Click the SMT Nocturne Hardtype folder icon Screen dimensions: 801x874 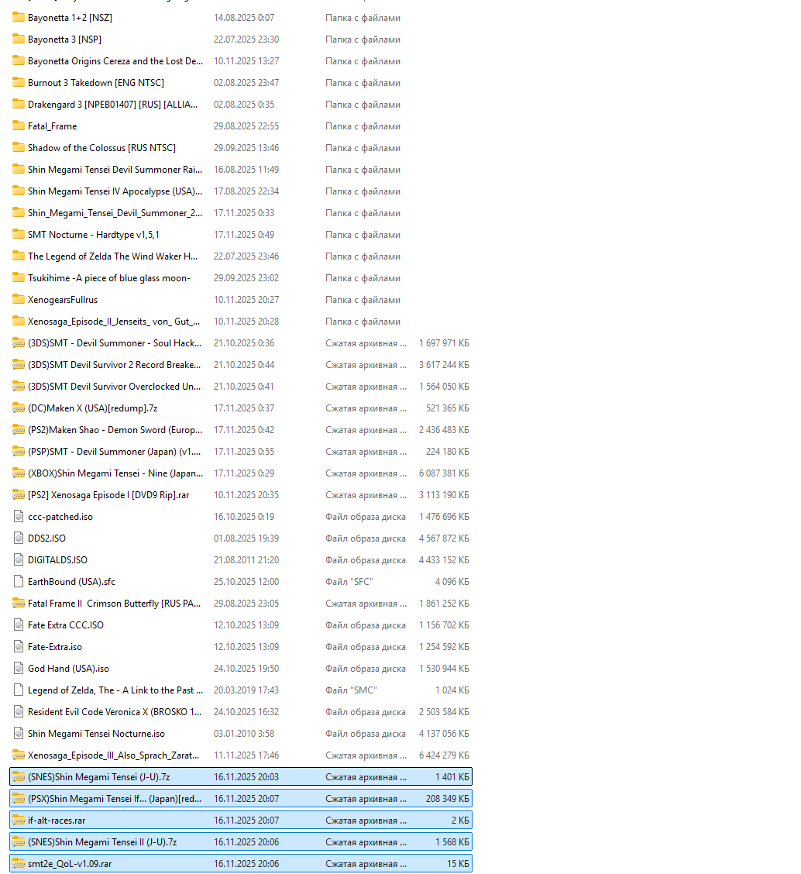pyautogui.click(x=19, y=235)
